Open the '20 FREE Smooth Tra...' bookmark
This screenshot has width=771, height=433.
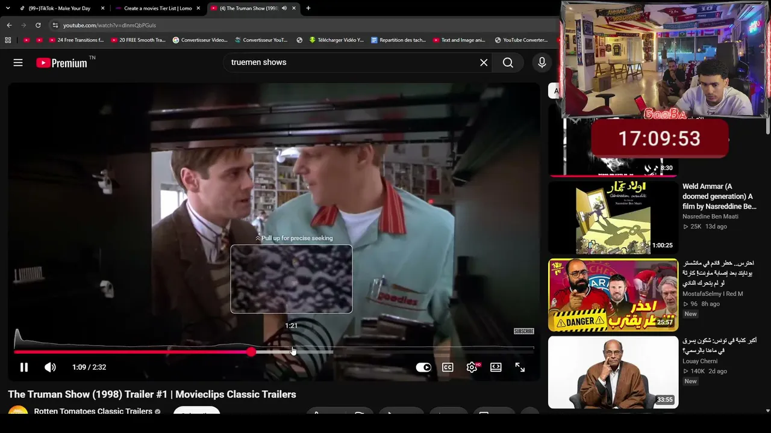[x=138, y=40]
